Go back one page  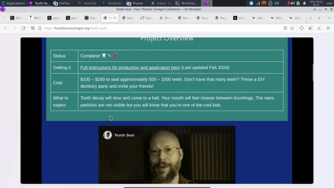[x=6, y=28]
